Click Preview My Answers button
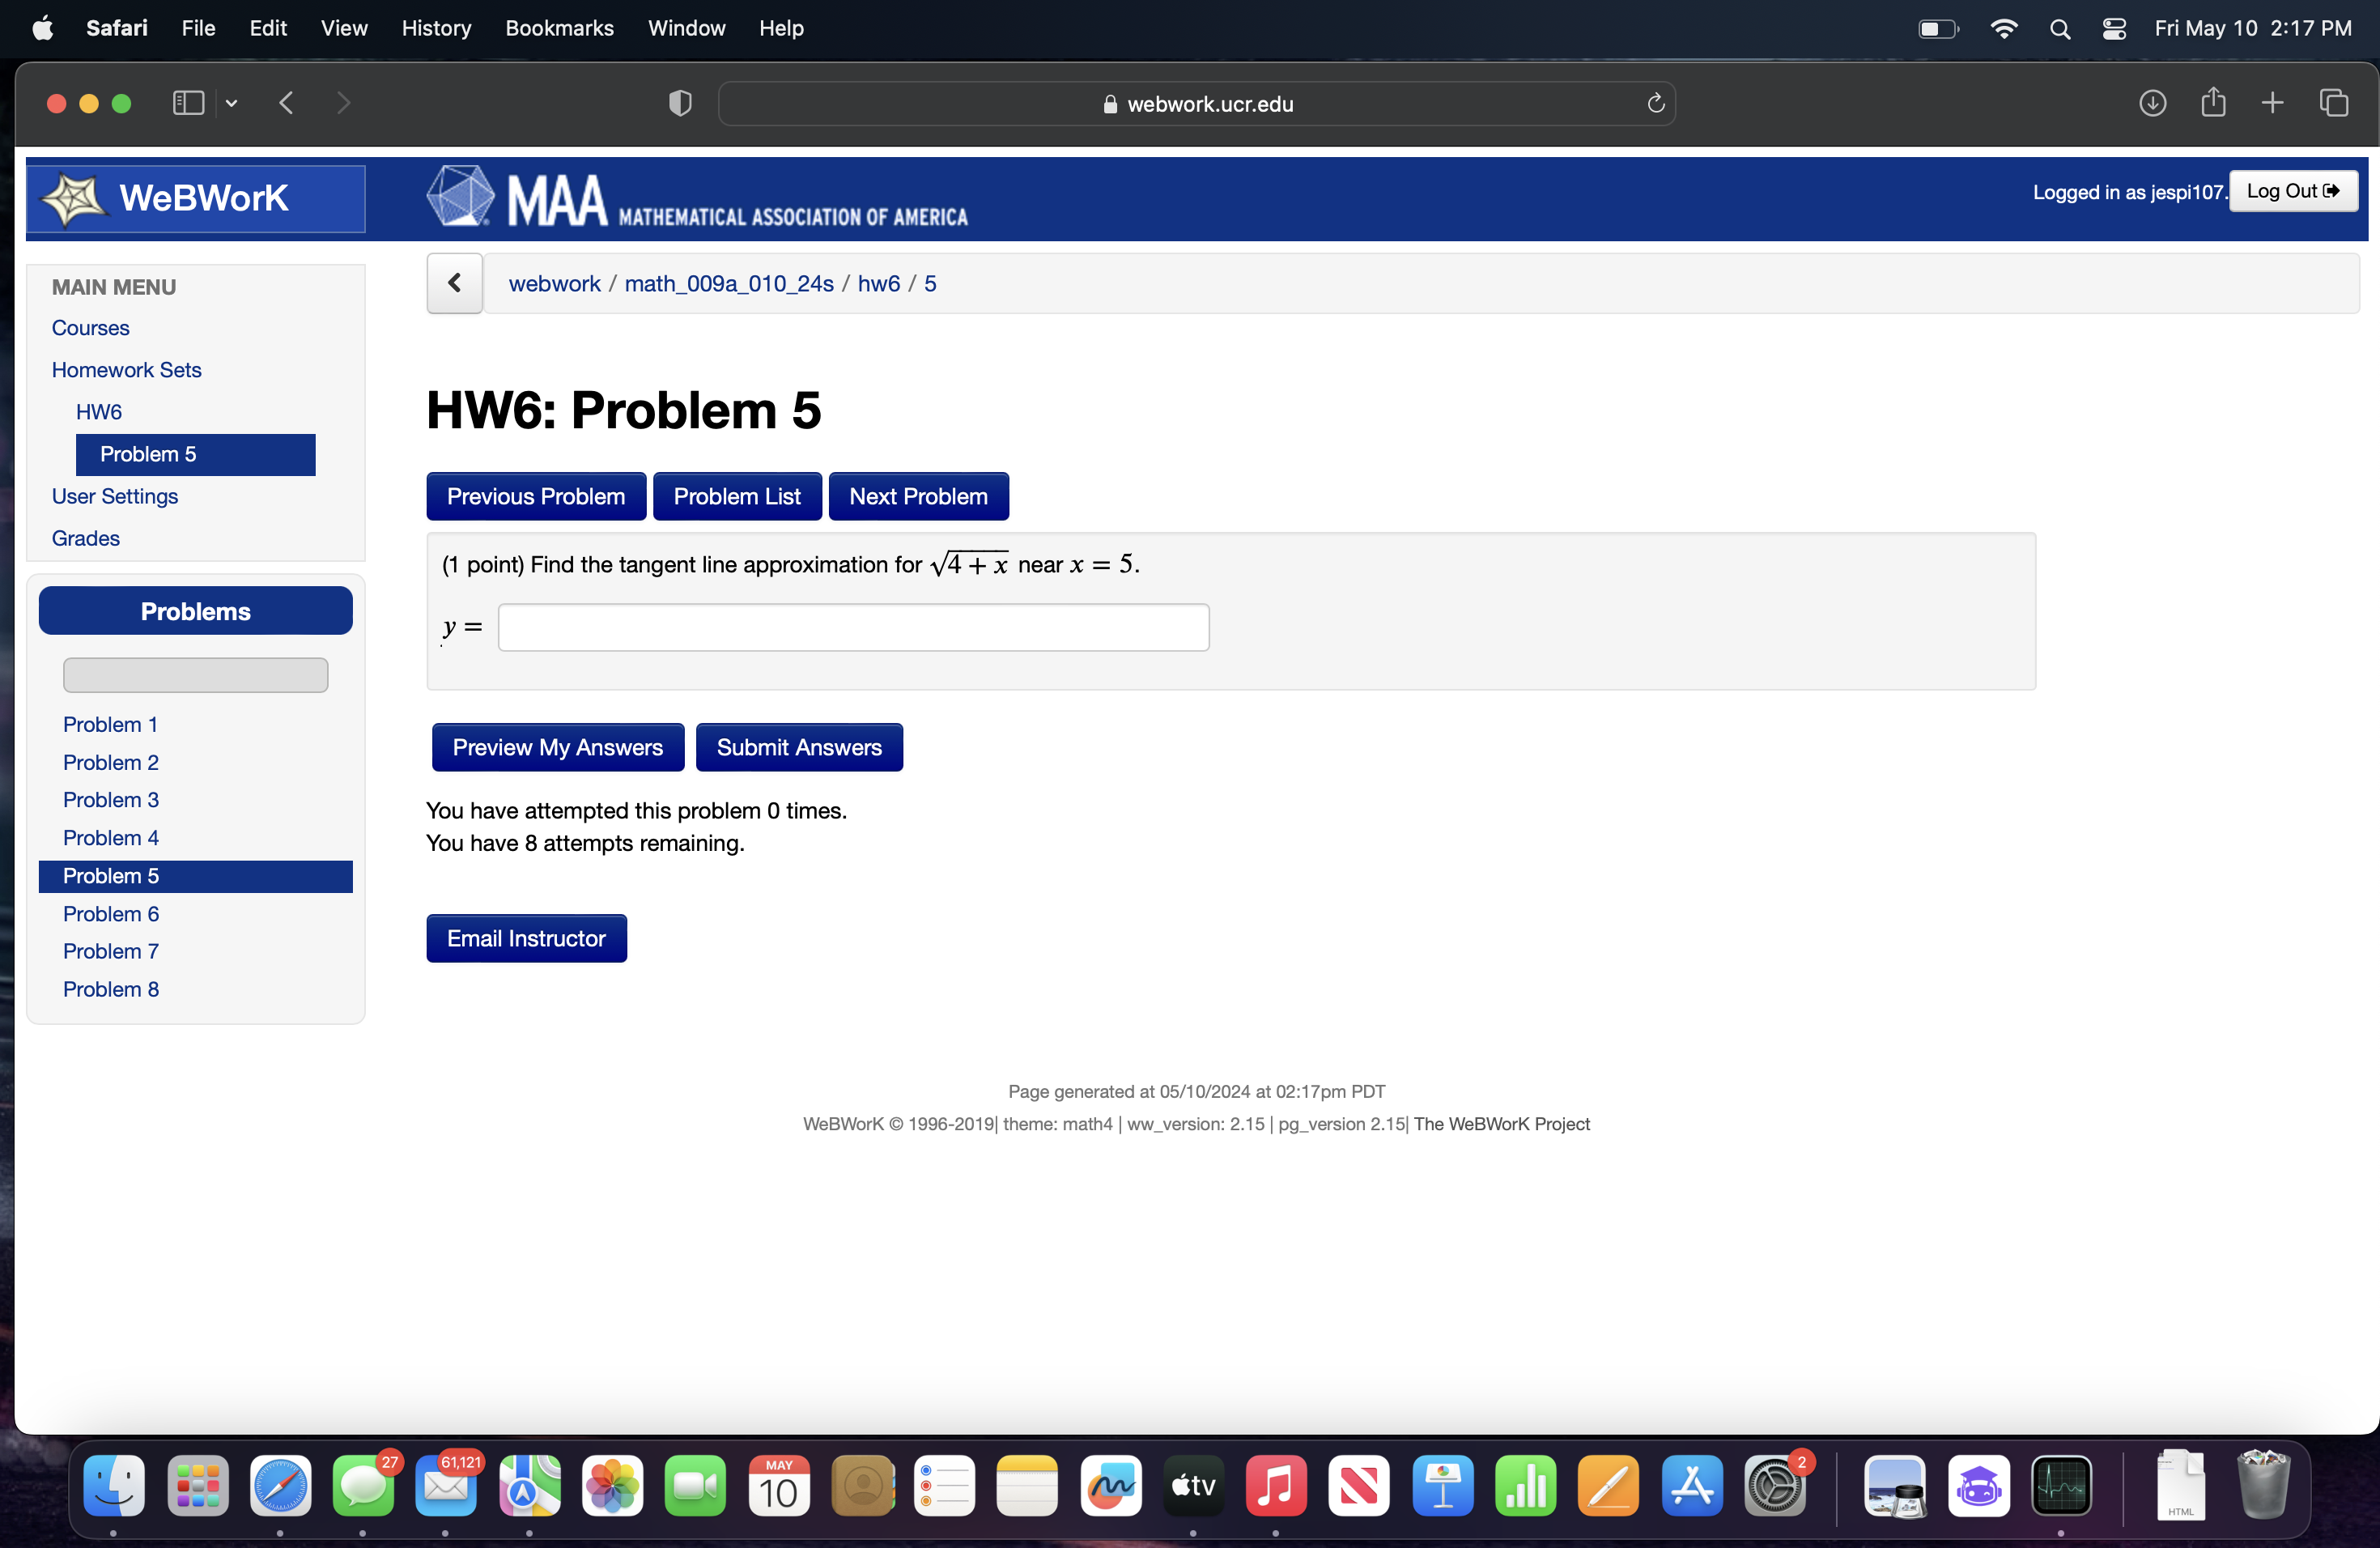The height and width of the screenshot is (1548, 2380). pyautogui.click(x=557, y=747)
